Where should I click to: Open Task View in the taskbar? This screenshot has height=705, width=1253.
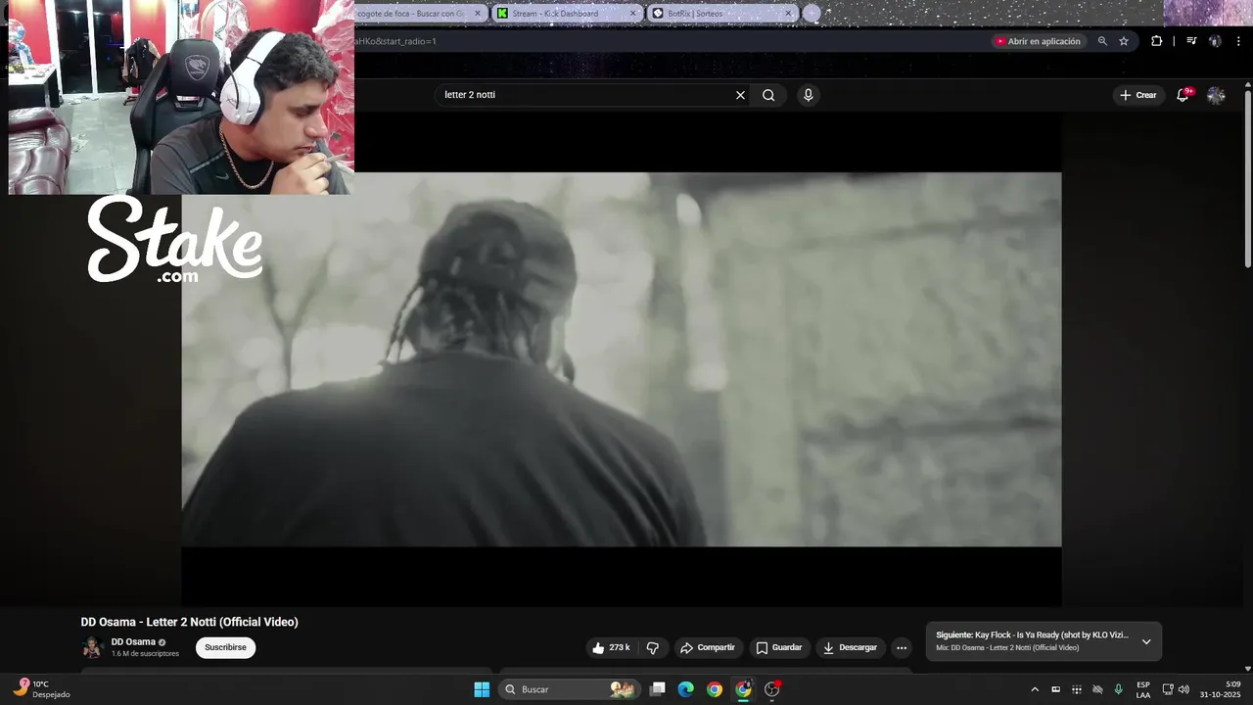point(658,689)
